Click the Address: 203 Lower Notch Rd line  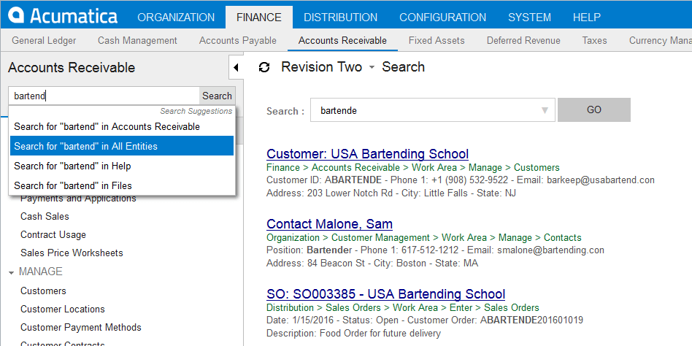(x=391, y=193)
